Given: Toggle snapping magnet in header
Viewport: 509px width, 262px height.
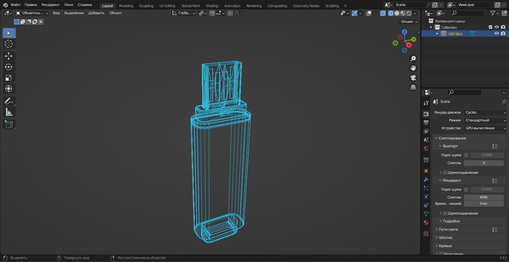Looking at the screenshot, I should click(x=212, y=13).
